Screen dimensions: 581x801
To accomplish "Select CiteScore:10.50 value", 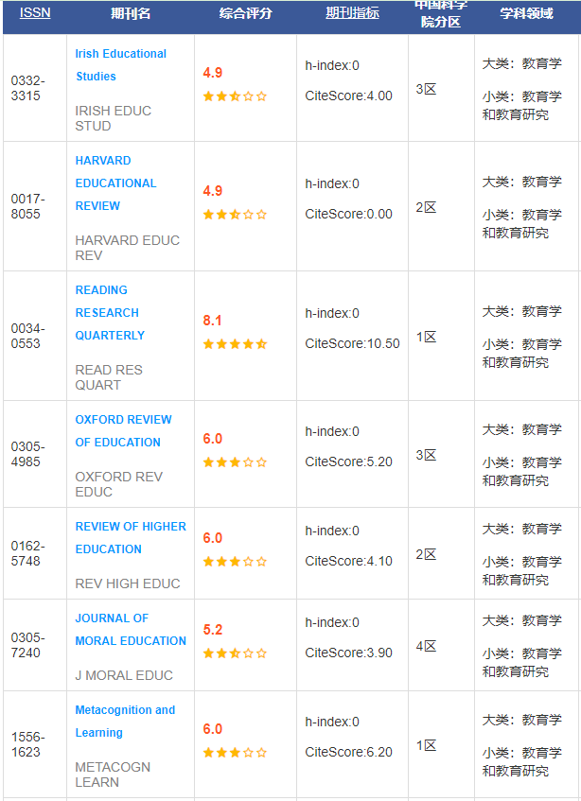I will pyautogui.click(x=352, y=343).
